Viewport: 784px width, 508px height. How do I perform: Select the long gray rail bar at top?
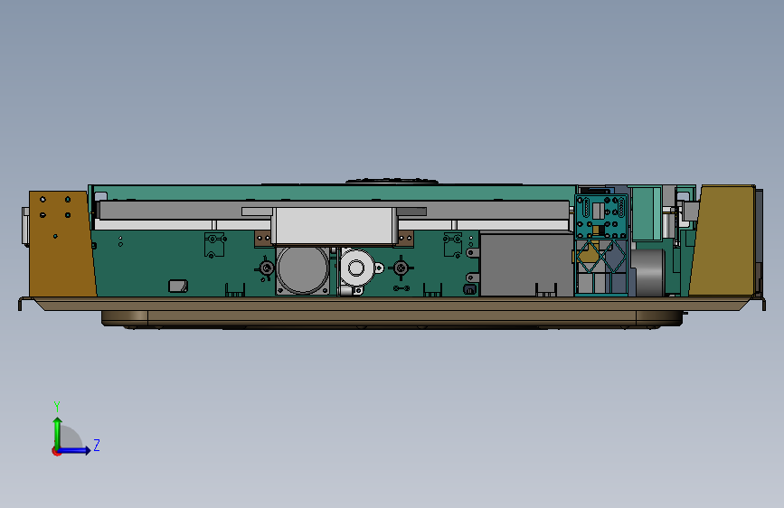click(334, 211)
